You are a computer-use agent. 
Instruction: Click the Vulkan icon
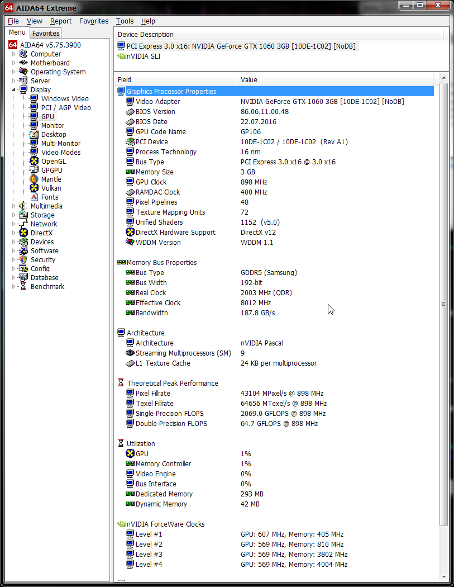point(34,188)
